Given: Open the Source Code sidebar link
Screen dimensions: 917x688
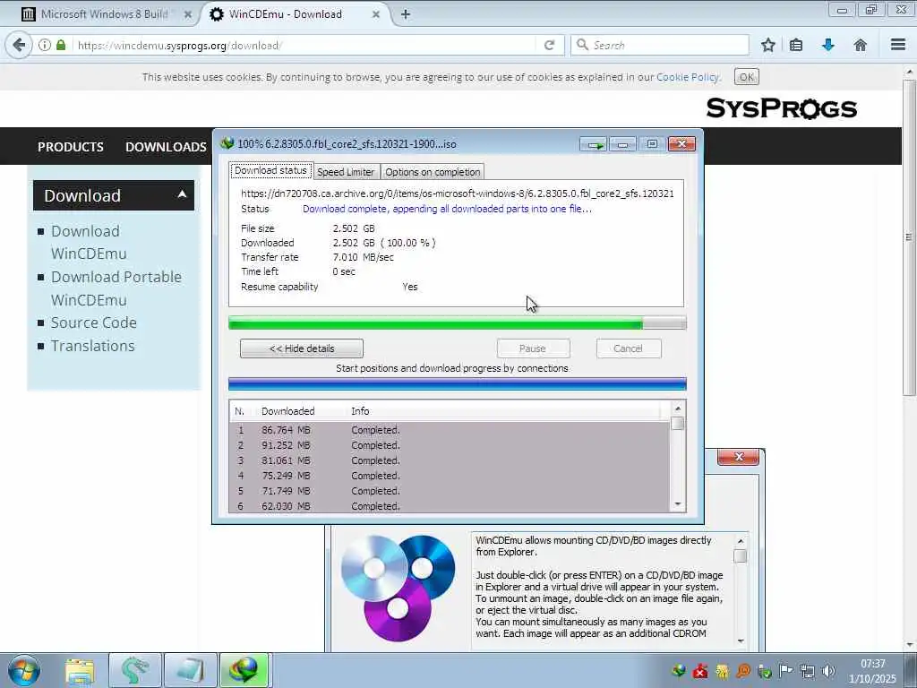Looking at the screenshot, I should 93,322.
